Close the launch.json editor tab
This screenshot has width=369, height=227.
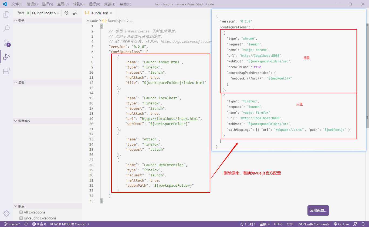tap(111, 13)
